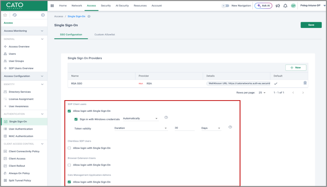
Task: Click the Ask AI button
Action: pos(263,6)
